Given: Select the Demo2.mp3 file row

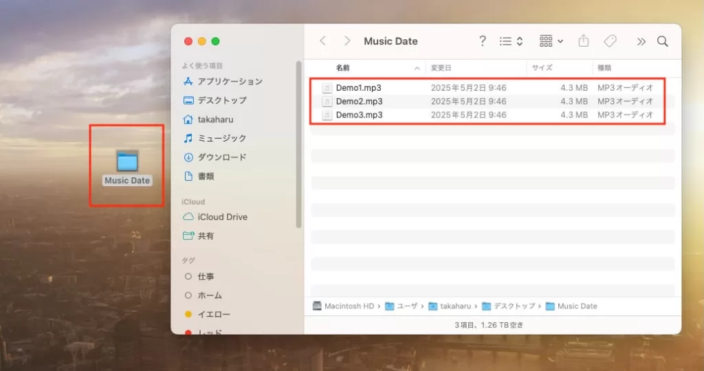Looking at the screenshot, I should [x=487, y=102].
